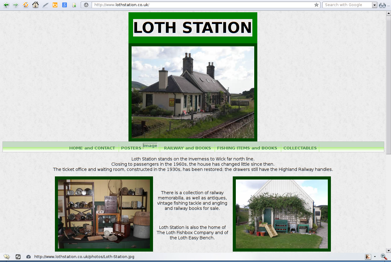
Task: Click the scroll down arrow on scrollbar
Action: point(388,250)
